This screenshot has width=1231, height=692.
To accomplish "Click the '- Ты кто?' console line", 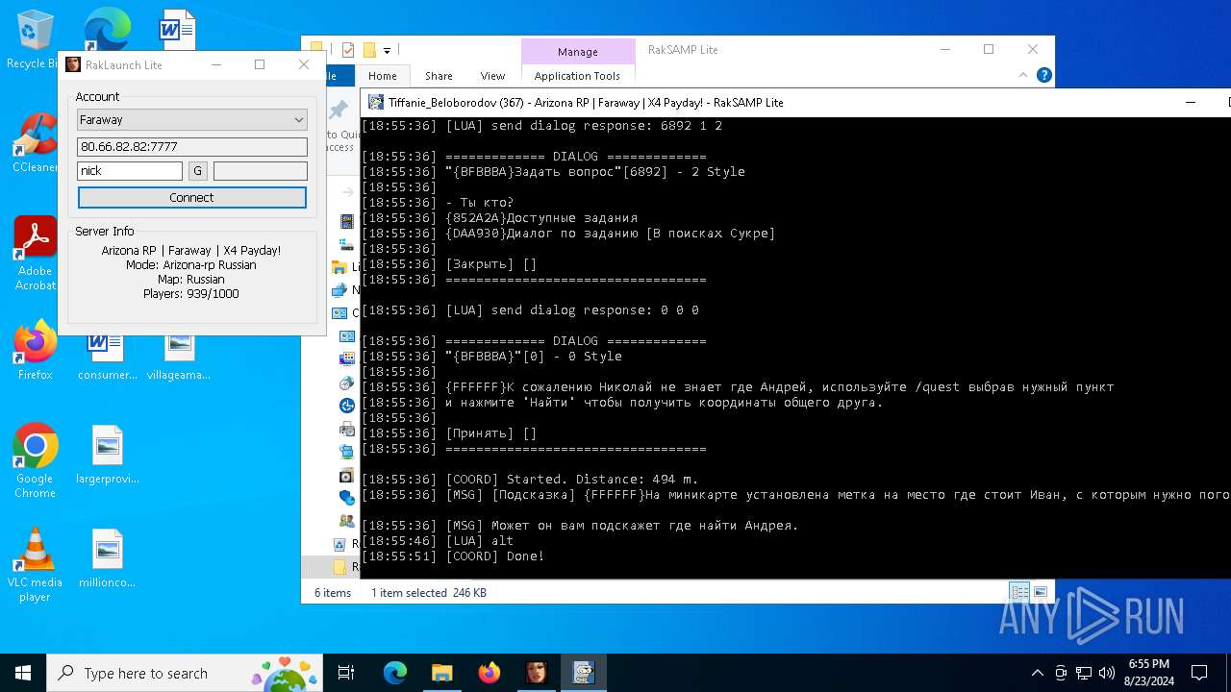I will [439, 202].
